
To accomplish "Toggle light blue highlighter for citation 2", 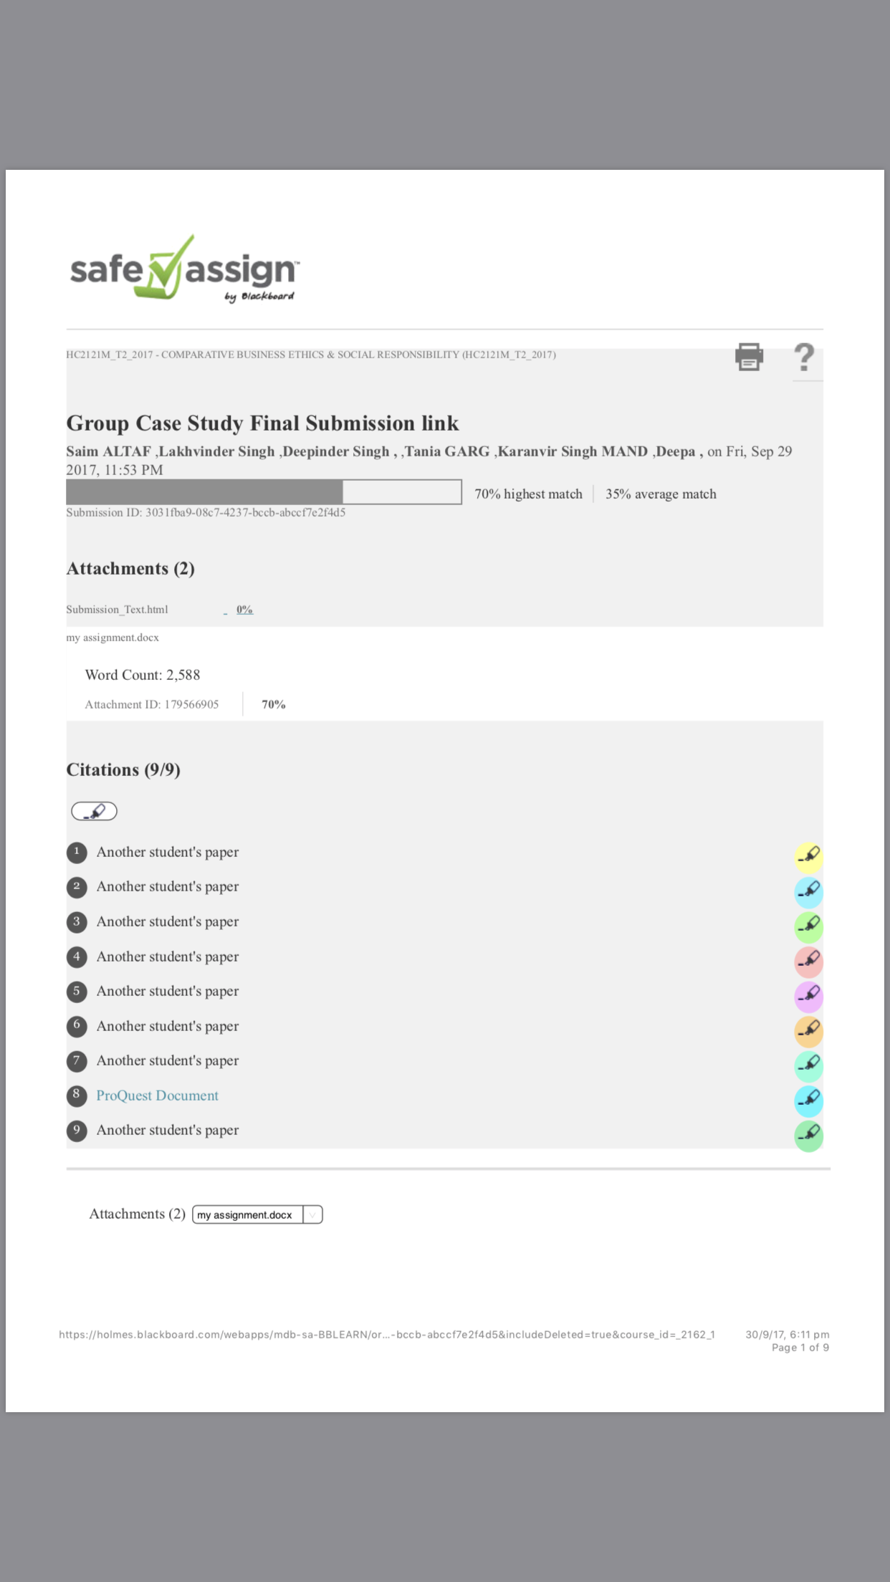I will [808, 892].
